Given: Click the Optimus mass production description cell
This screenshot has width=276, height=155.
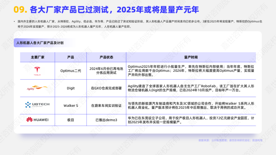Looking at the screenshot, I should pyautogui.click(x=191, y=71).
